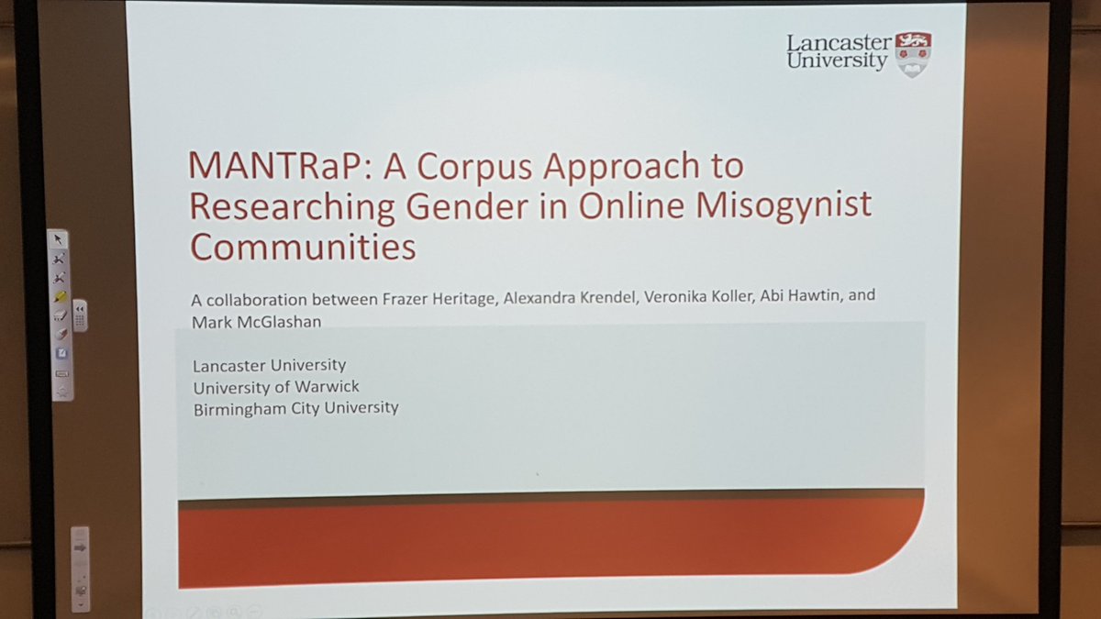Screen dimensions: 1101x619
Task: Select the pointer tool on the SMART toolbar
Action: click(58, 238)
